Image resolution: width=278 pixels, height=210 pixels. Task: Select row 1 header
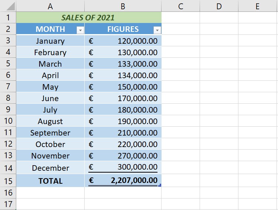(8, 17)
